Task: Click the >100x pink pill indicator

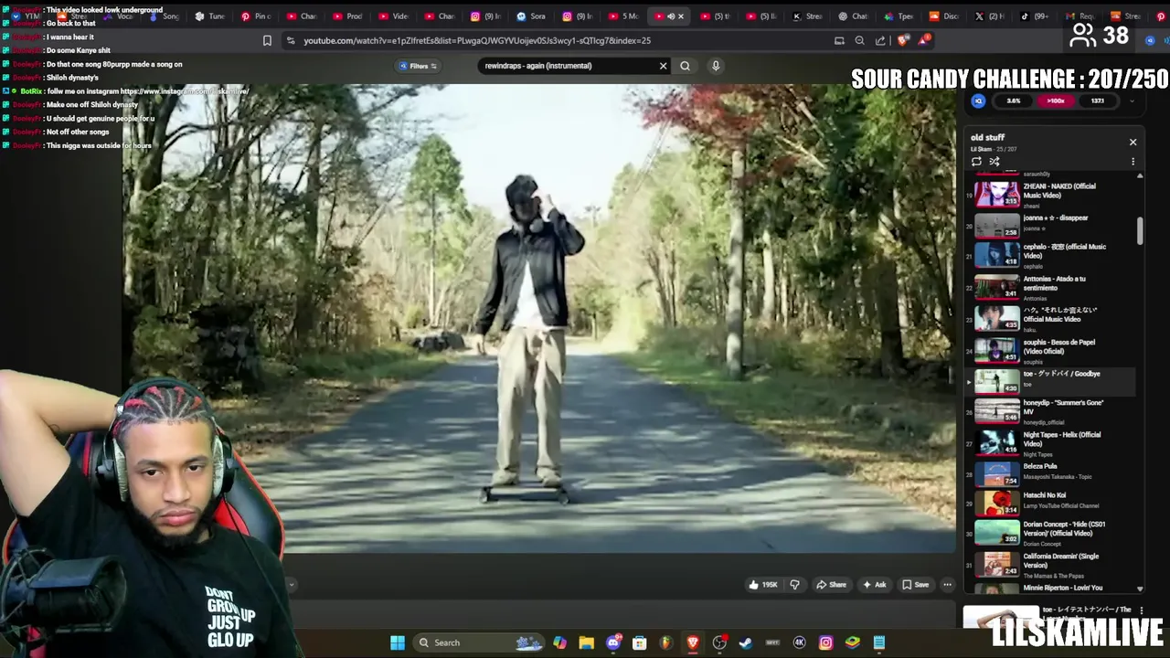Action: [x=1056, y=101]
